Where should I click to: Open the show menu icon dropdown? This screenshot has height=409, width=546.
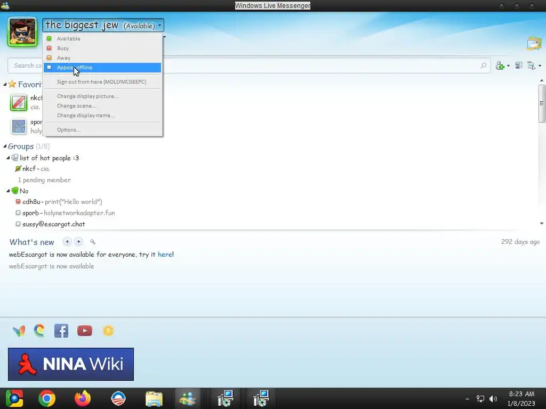point(534,66)
